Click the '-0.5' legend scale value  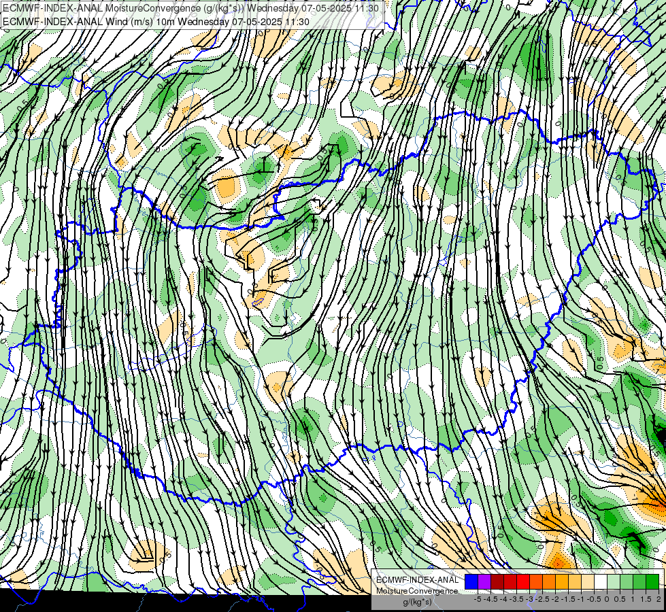[594, 599]
